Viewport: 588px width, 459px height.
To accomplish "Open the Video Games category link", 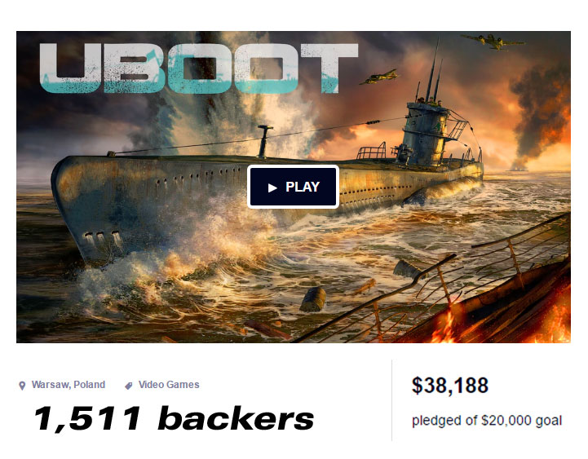I will 169,385.
